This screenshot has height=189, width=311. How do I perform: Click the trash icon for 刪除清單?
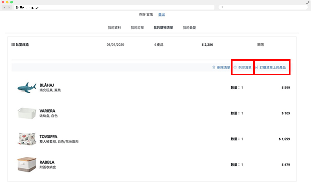[x=214, y=67]
